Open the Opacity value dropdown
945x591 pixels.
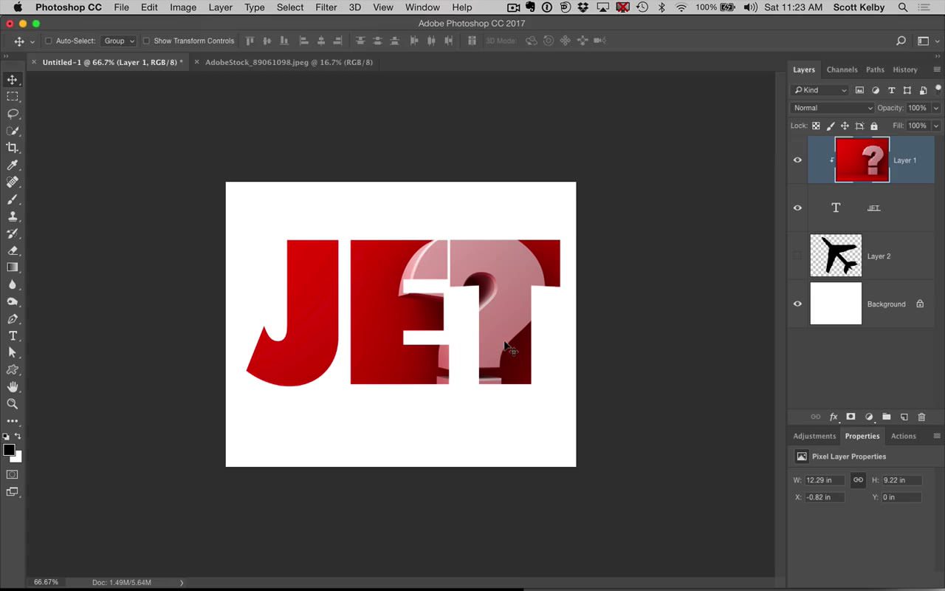(935, 107)
